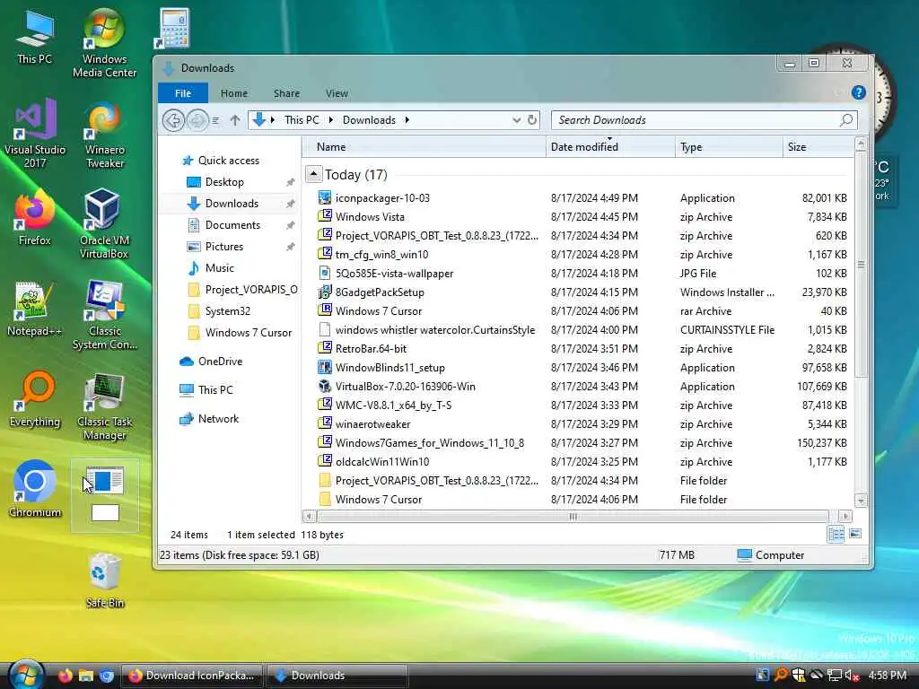
Task: Click the vertical scrollbar down arrow
Action: pos(861,501)
